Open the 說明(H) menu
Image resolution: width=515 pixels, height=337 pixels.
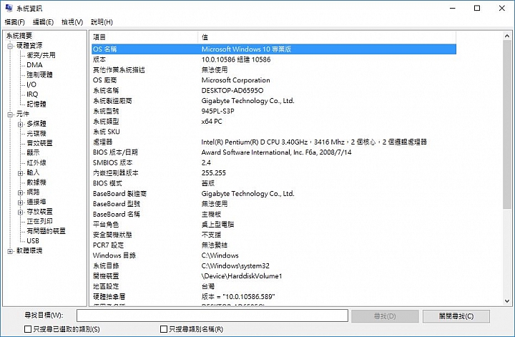(102, 22)
